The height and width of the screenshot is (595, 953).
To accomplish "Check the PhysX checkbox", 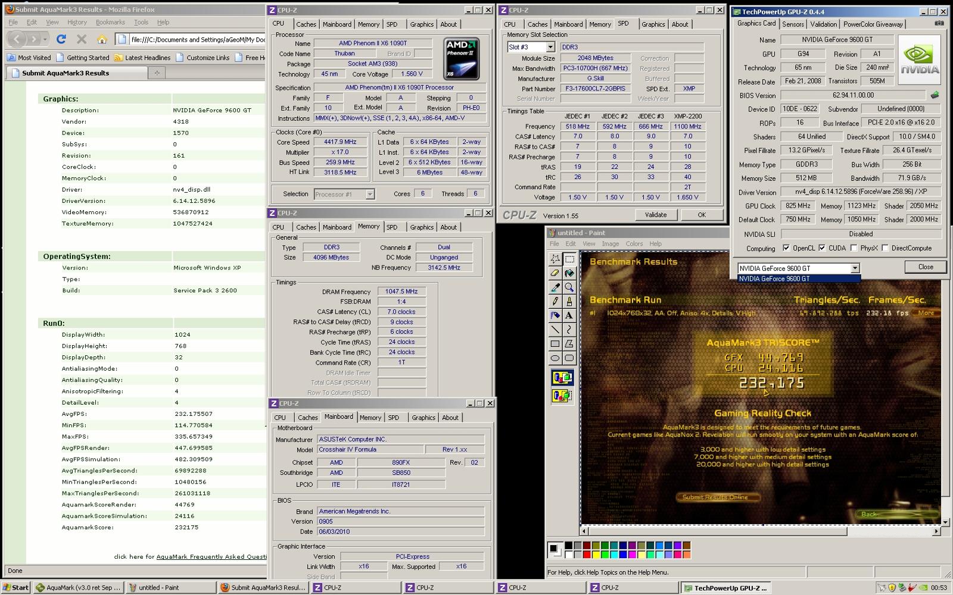I will [854, 248].
